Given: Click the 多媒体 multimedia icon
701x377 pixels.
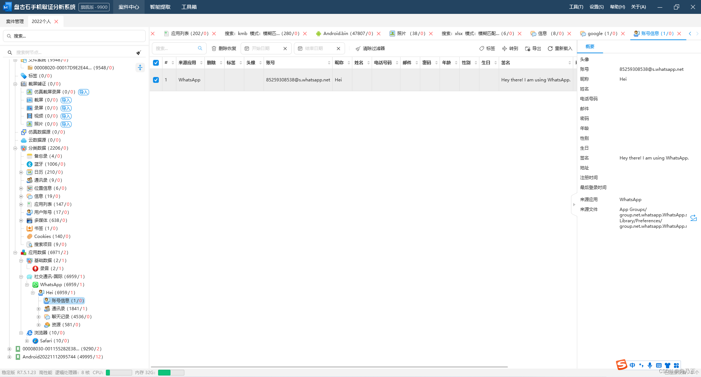Looking at the screenshot, I should (30, 220).
